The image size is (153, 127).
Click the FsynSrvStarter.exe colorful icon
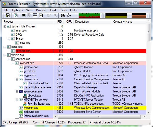25,104
